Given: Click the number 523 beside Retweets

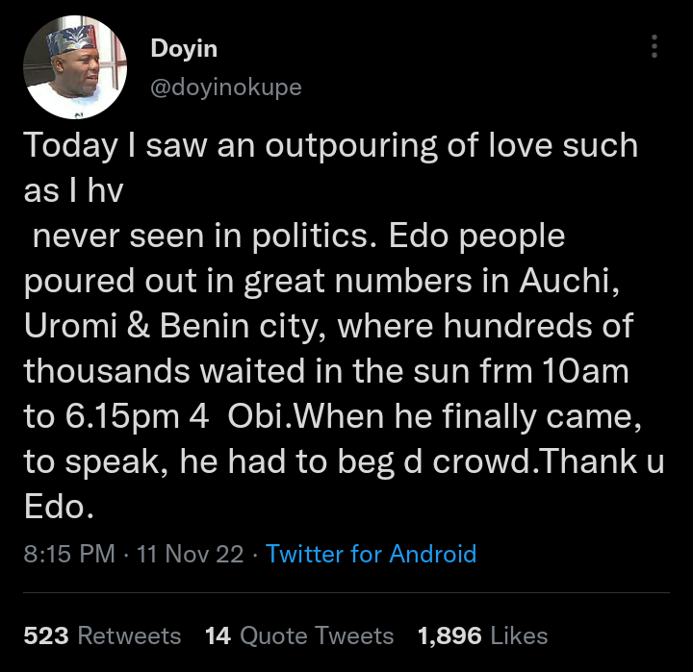Looking at the screenshot, I should click(x=46, y=635).
